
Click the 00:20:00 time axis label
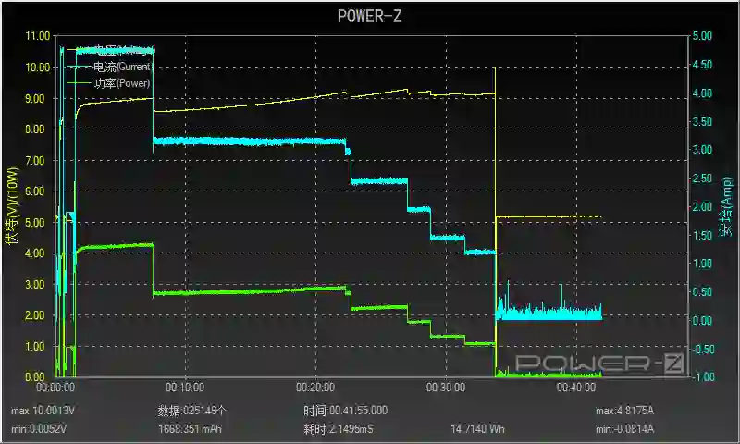[315, 388]
